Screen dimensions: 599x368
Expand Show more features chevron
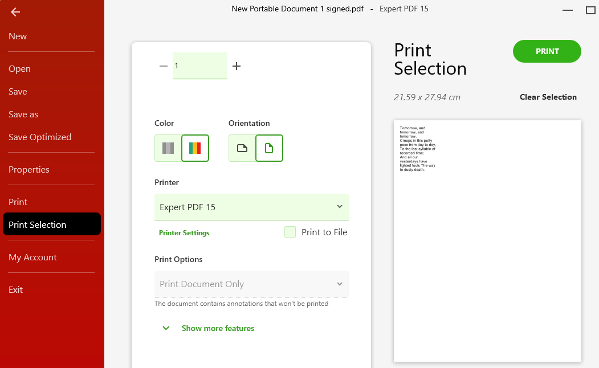pos(166,328)
